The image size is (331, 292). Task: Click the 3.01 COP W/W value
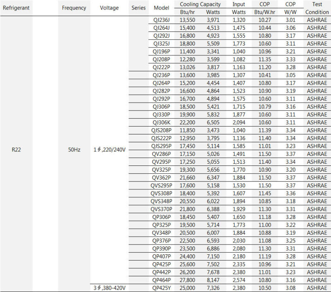(x=290, y=20)
